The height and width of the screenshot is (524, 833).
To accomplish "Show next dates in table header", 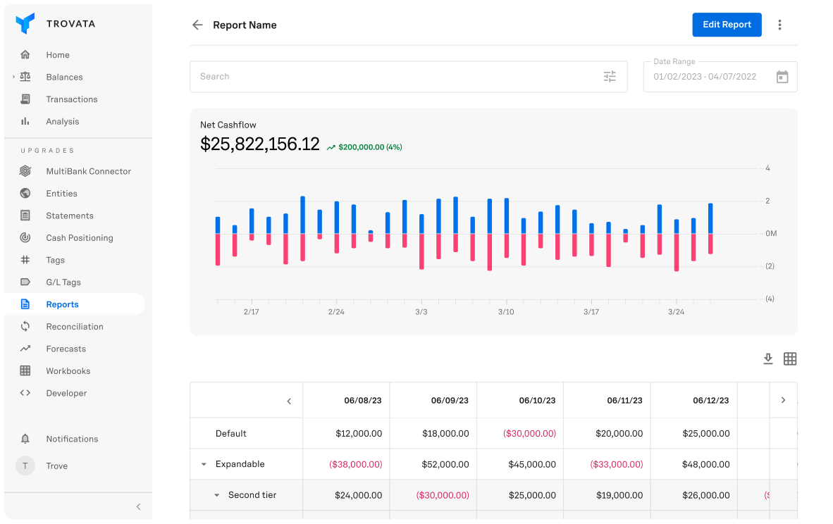I will pos(783,400).
